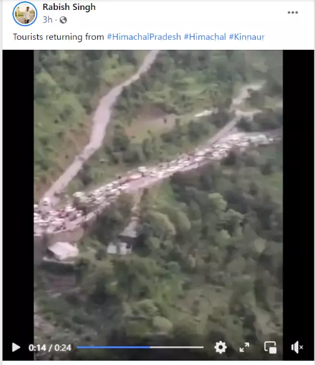Click Rabish Singh's profile picture
The image size is (315, 365).
(25, 14)
